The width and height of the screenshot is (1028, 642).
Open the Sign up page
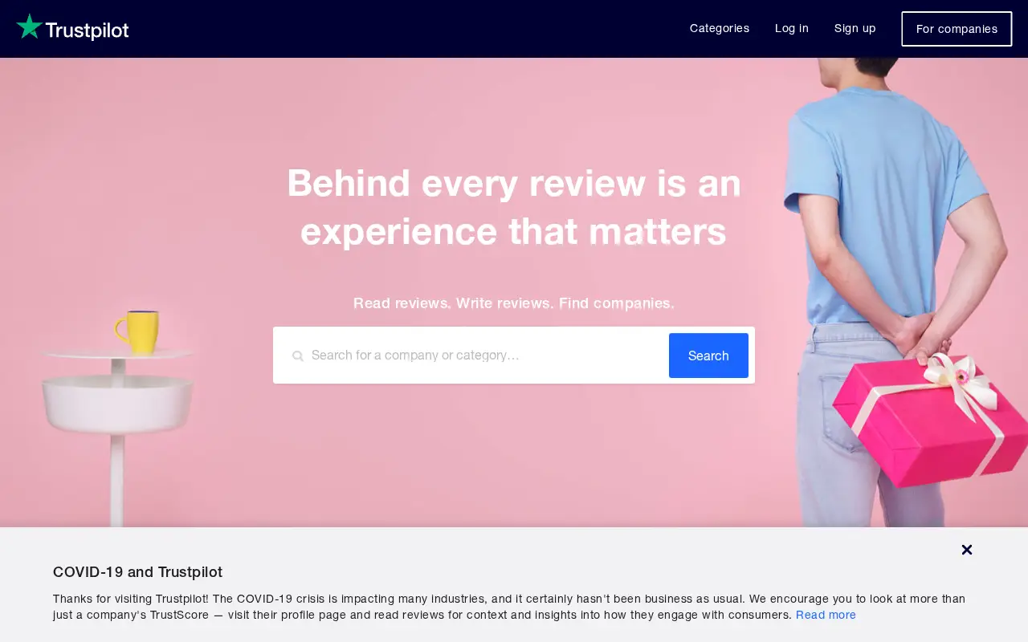tap(855, 28)
